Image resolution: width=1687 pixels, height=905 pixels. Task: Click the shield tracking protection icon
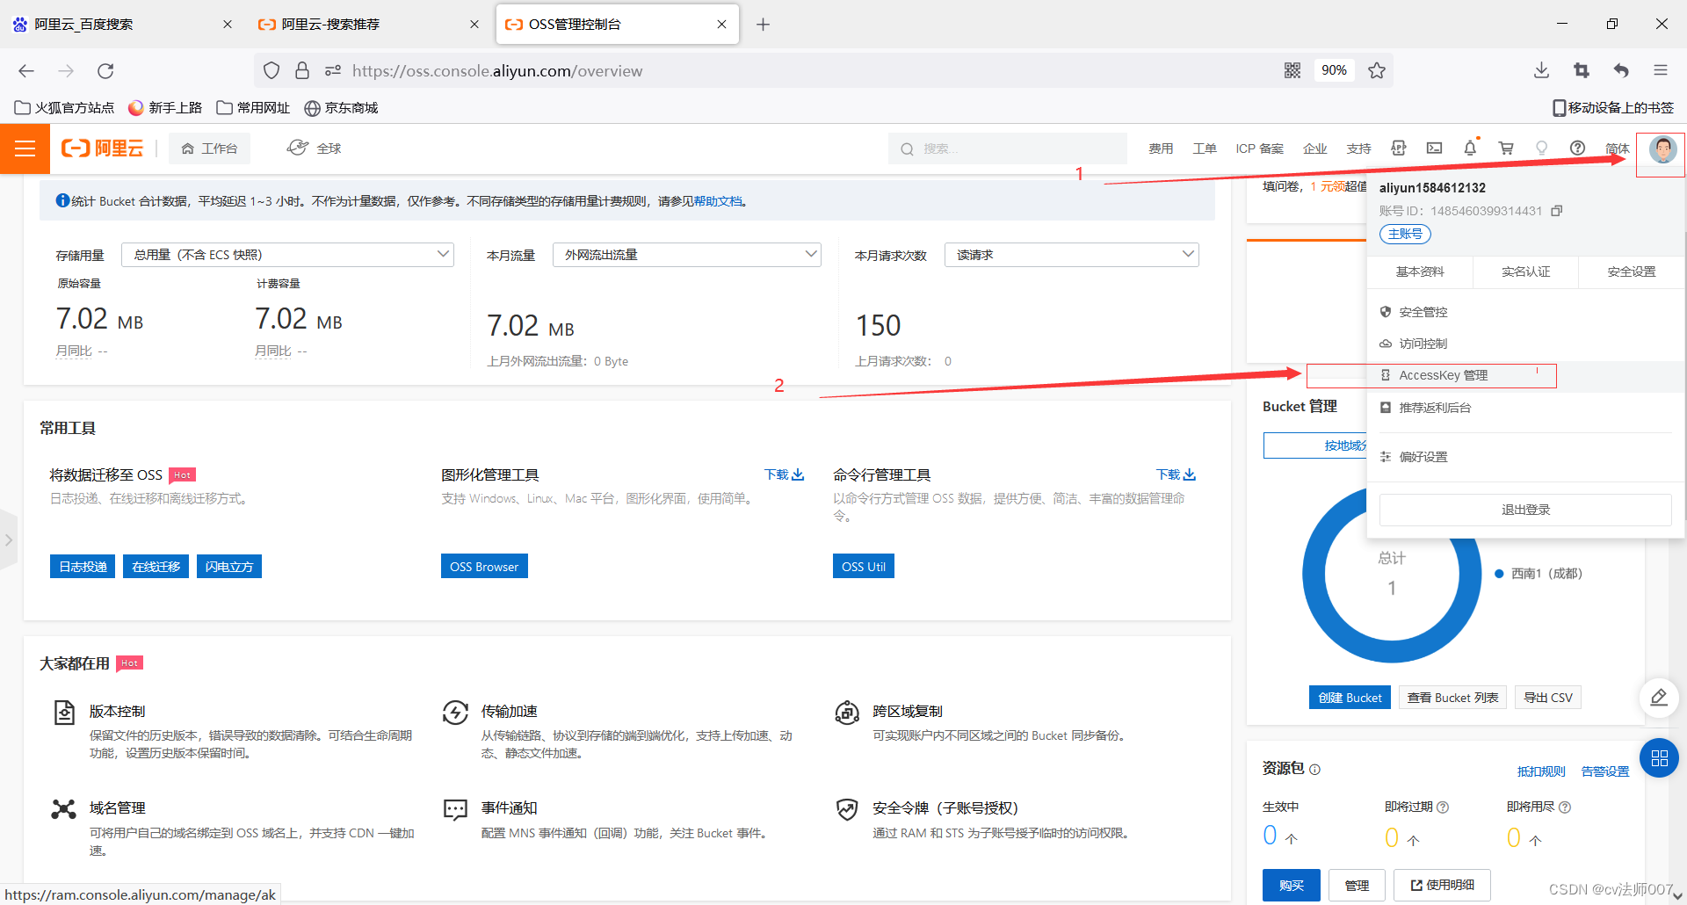[x=272, y=70]
